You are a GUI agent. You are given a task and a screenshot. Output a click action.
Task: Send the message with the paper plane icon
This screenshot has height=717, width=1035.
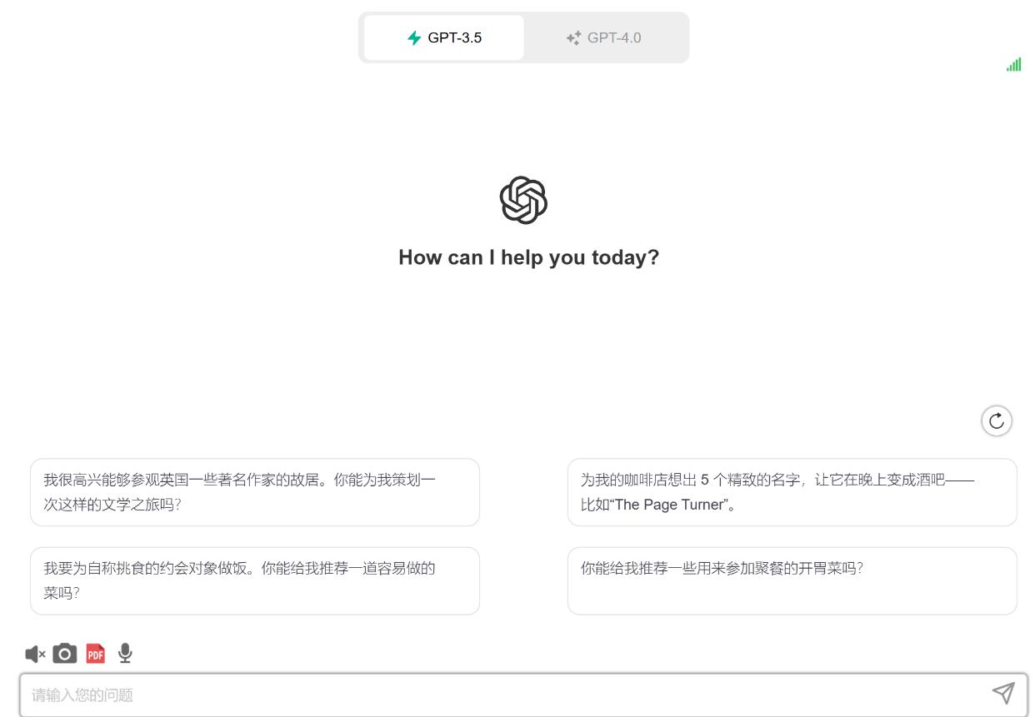pos(1003,693)
